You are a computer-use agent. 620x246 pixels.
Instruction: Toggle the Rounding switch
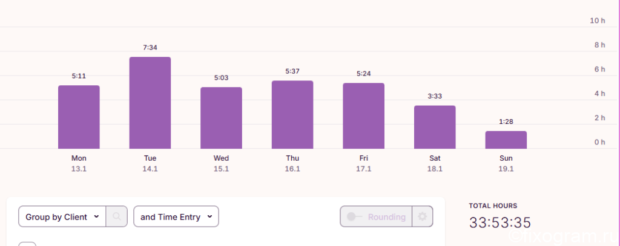354,216
